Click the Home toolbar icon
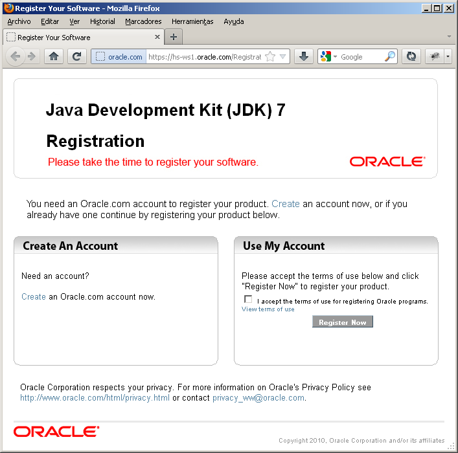This screenshot has width=458, height=453. click(x=54, y=57)
